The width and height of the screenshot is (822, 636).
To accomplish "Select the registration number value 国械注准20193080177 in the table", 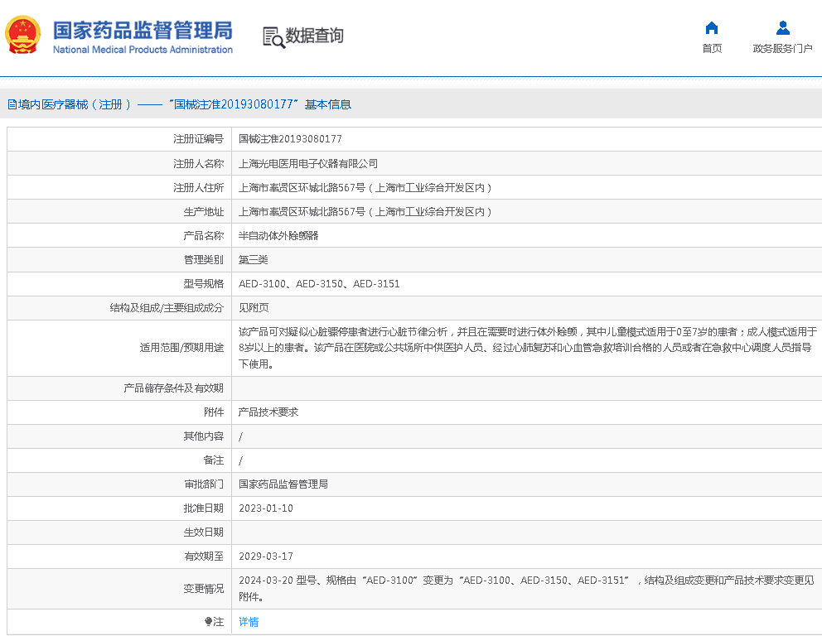I will tap(290, 139).
